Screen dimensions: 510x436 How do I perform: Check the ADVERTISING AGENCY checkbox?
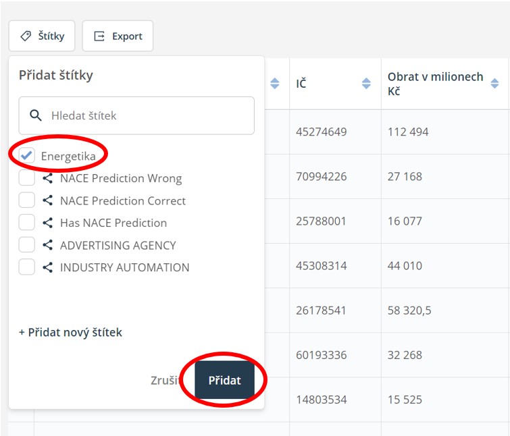click(x=26, y=245)
